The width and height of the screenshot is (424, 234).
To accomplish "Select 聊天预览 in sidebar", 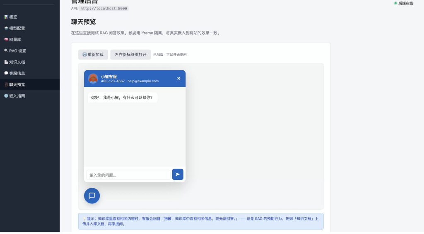I will click(30, 84).
